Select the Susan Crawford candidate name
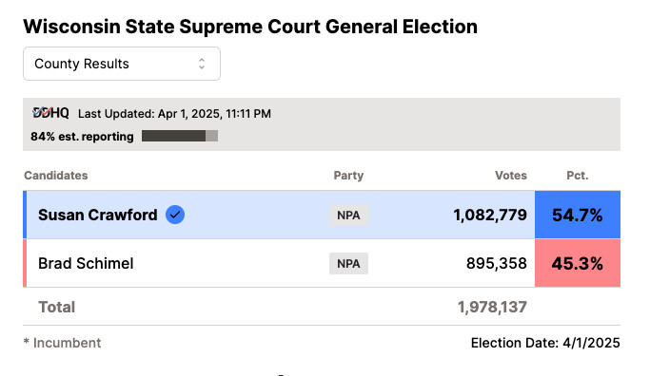This screenshot has width=650, height=376. pyautogui.click(x=98, y=216)
